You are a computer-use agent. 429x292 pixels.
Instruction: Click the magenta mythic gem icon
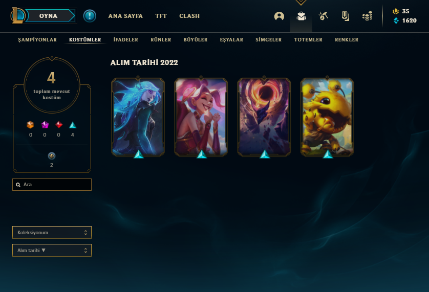(x=45, y=125)
